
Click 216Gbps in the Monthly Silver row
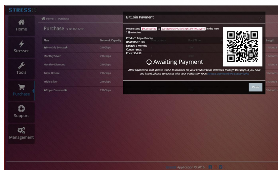pyautogui.click(x=105, y=56)
